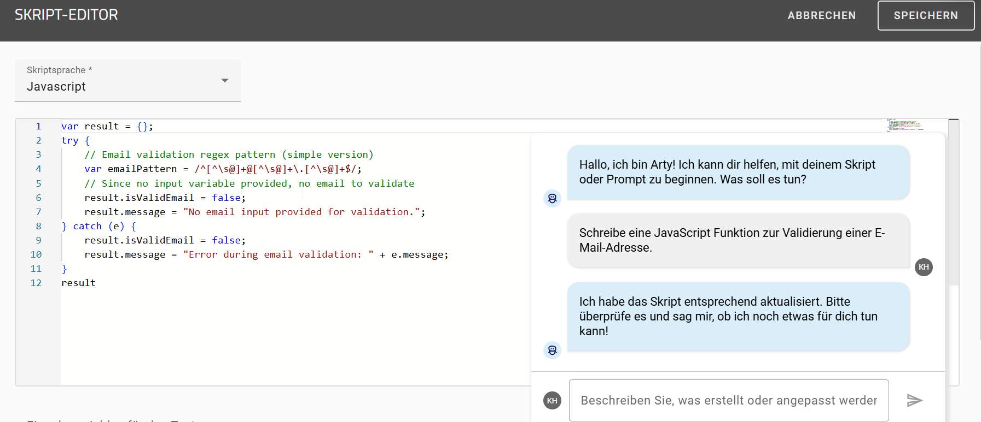Click the 'Error during email validation' line

[x=266, y=254]
